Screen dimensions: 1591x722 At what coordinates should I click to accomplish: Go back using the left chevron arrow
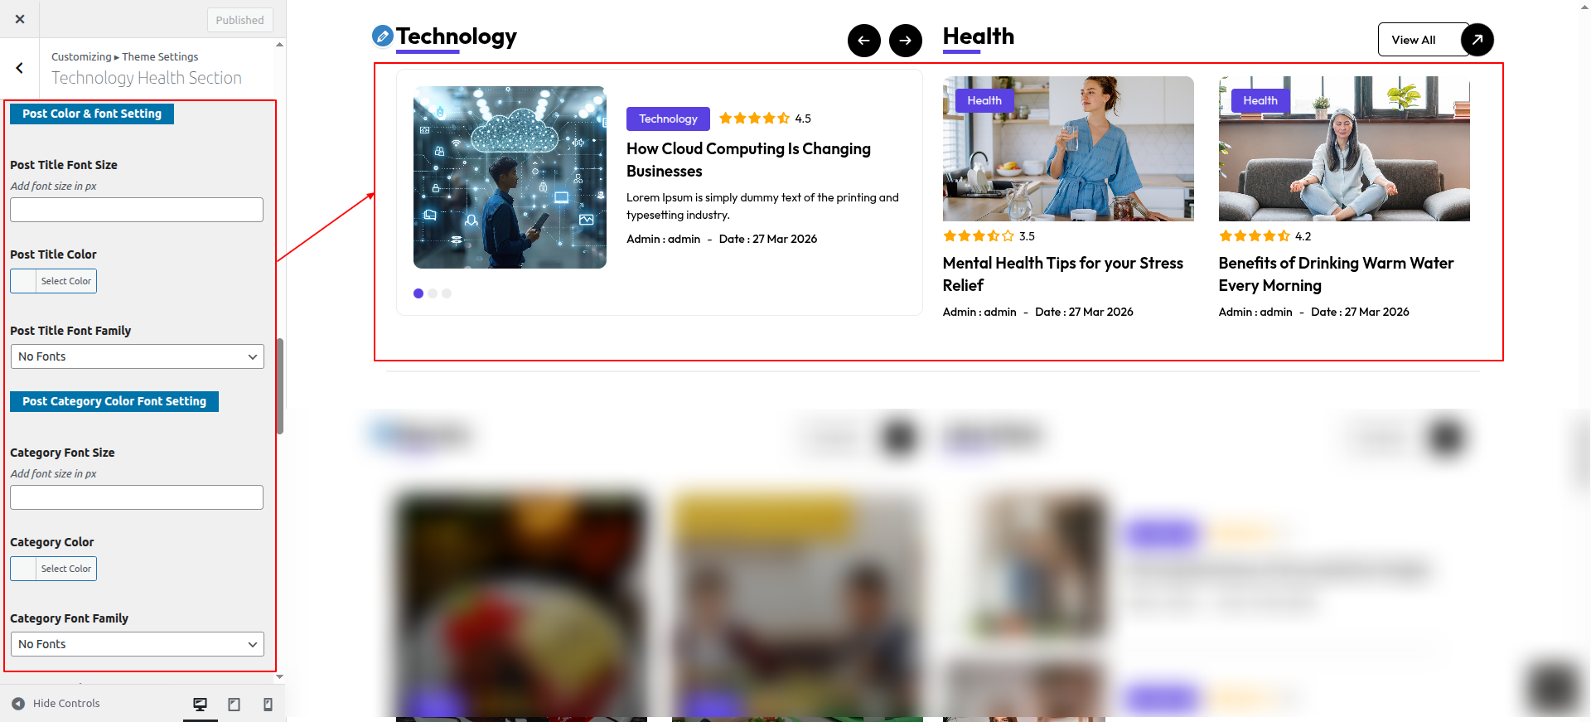20,68
